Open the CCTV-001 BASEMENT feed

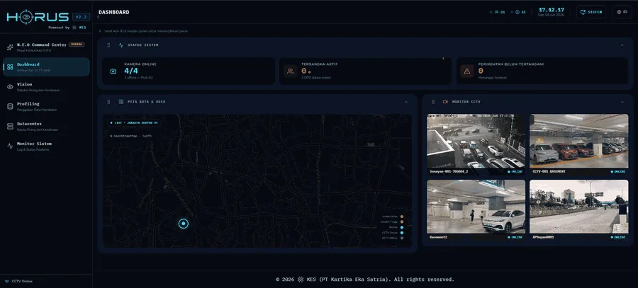[x=579, y=144]
